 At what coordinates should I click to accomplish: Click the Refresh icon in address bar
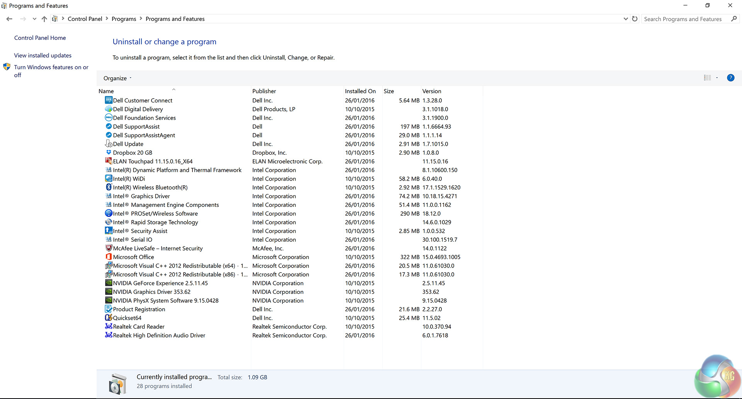[x=635, y=19]
